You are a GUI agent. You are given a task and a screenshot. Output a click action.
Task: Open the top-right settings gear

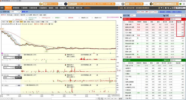click(184, 4)
